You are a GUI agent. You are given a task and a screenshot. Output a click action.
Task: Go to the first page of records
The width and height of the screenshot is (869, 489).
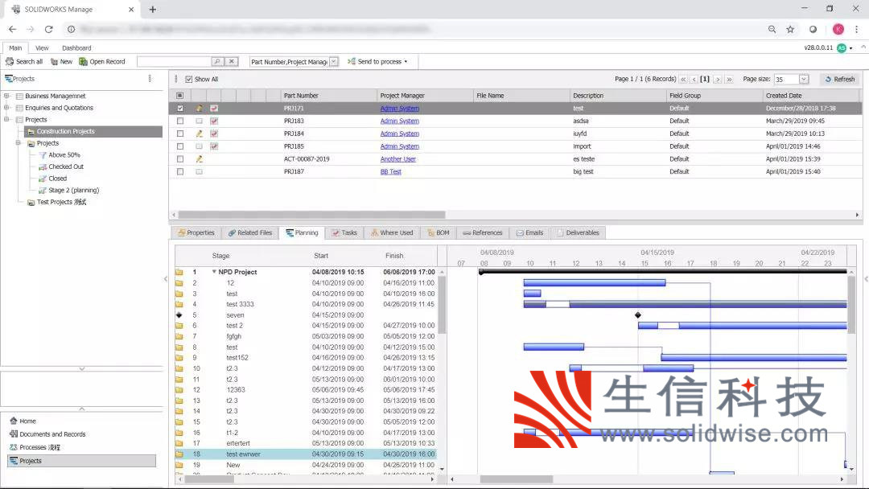click(x=683, y=79)
